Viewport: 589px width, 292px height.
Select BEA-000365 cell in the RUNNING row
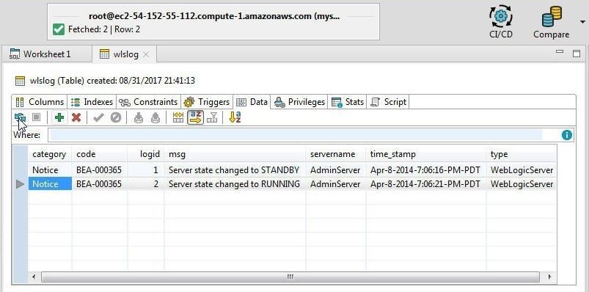tap(100, 184)
